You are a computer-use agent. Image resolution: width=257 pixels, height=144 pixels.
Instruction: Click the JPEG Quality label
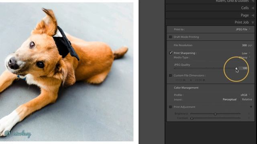click(x=182, y=65)
